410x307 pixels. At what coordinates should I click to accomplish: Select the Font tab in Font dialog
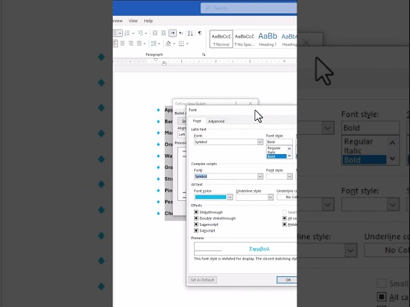tap(197, 121)
